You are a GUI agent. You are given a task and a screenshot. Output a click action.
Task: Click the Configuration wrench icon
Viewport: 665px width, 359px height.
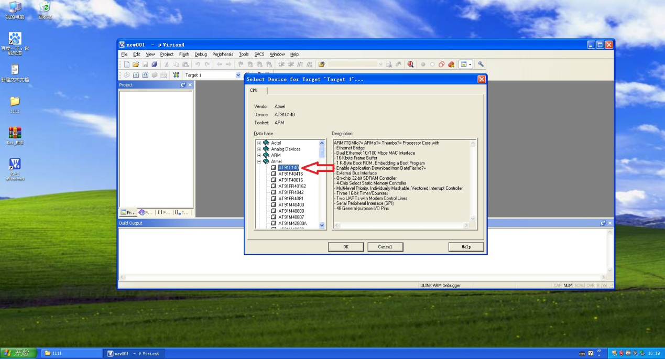pos(481,64)
